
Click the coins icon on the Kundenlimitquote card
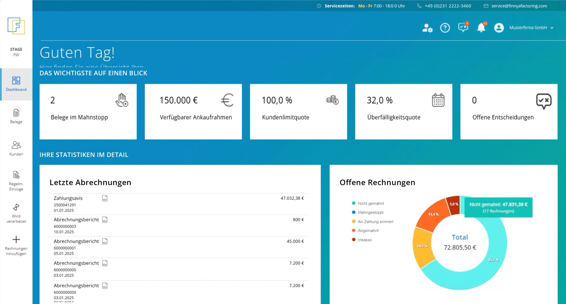pyautogui.click(x=333, y=100)
